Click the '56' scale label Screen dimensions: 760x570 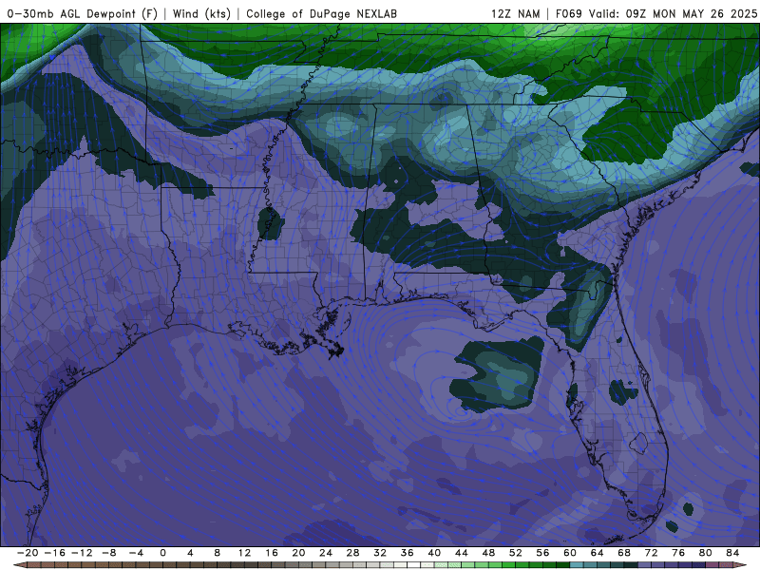[x=542, y=553]
